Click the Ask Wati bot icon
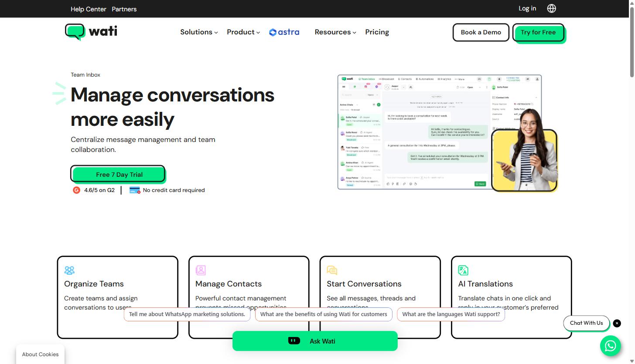 click(294, 341)
